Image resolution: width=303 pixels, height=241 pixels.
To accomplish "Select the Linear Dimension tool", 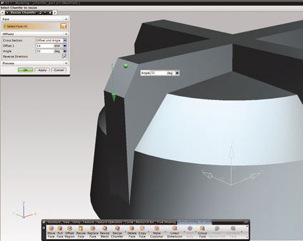I will pos(175,232).
